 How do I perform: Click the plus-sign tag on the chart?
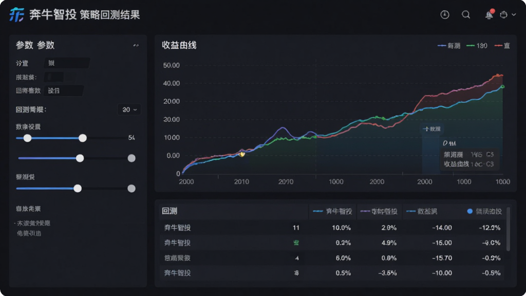tap(431, 129)
